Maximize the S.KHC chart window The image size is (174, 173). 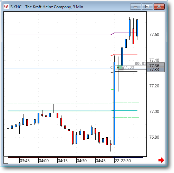click(147, 7)
